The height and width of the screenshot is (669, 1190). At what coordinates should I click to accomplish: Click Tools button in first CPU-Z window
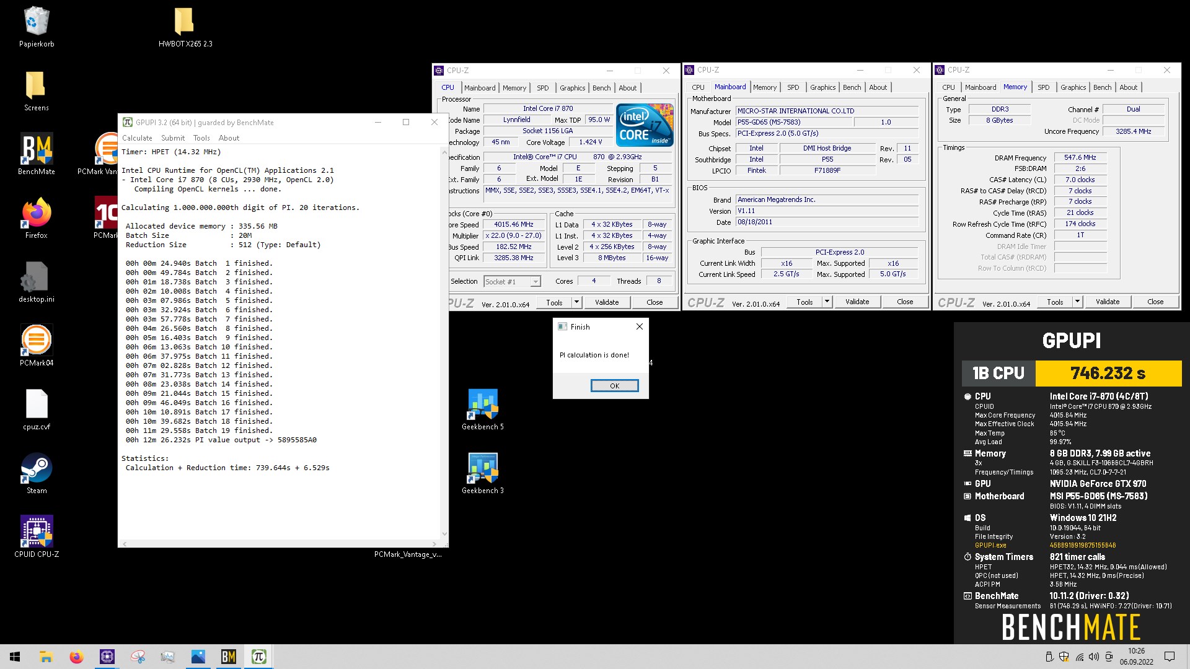pos(555,302)
